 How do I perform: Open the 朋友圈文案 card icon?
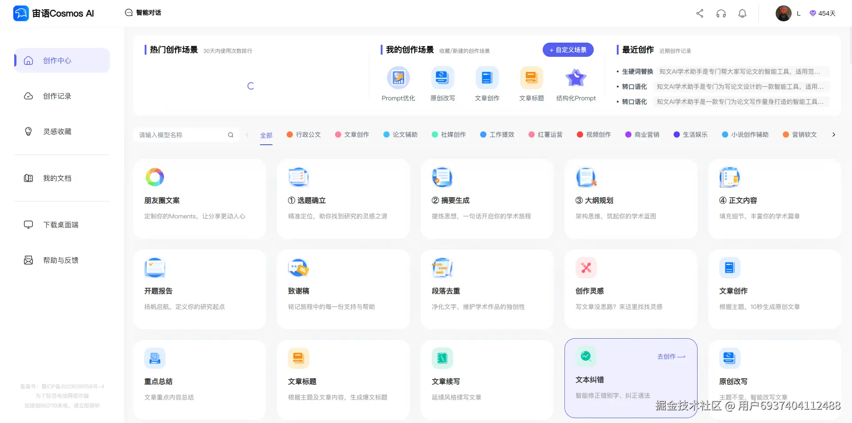(x=155, y=177)
